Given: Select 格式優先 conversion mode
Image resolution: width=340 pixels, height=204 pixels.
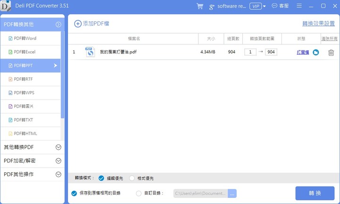Looking at the screenshot, I should (x=132, y=178).
